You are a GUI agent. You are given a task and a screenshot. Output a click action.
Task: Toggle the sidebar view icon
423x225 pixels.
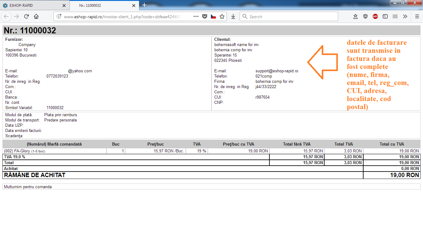[385, 16]
